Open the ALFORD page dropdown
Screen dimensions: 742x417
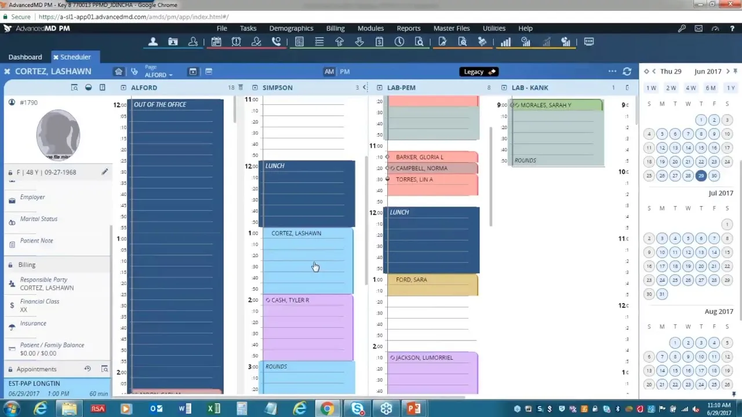pyautogui.click(x=158, y=75)
